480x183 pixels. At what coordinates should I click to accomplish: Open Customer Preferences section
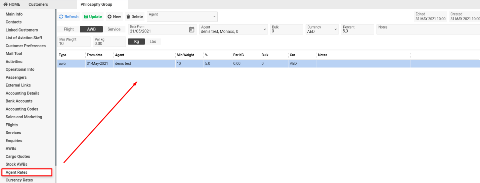pyautogui.click(x=26, y=46)
